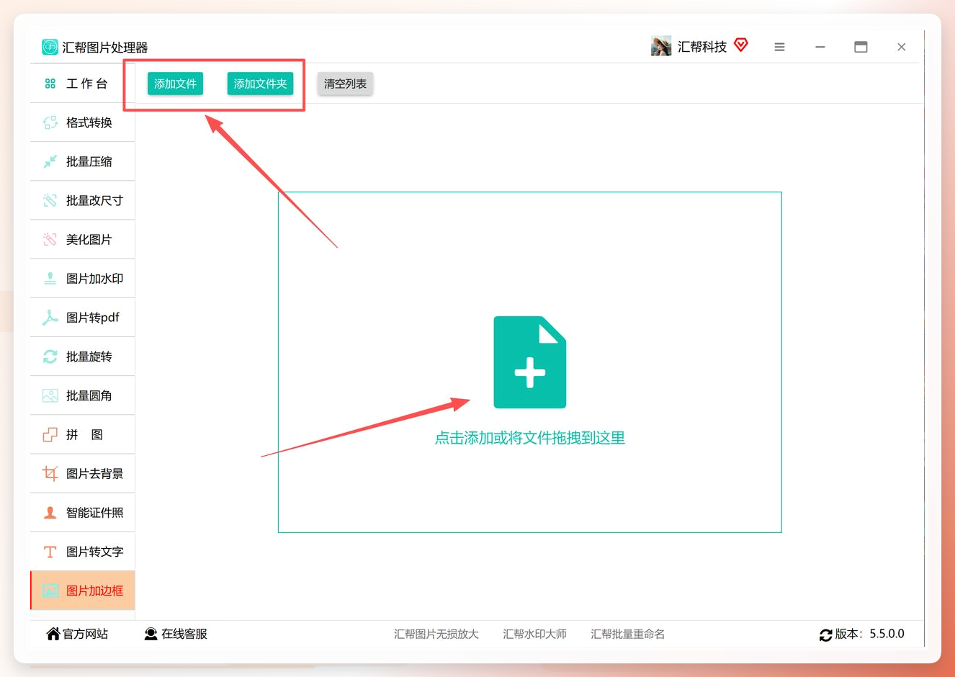Go to the 智能证件照 tab
Image resolution: width=955 pixels, height=677 pixels.
coord(83,513)
